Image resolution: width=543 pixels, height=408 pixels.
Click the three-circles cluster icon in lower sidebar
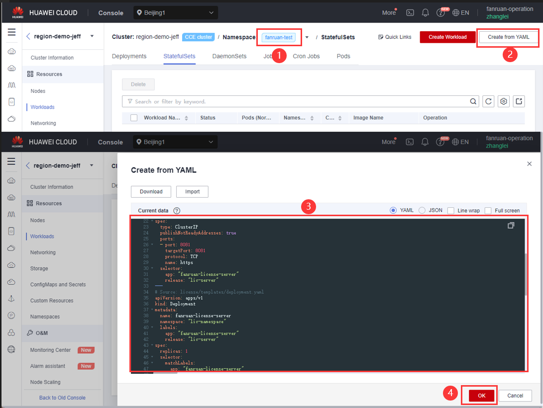point(11,332)
